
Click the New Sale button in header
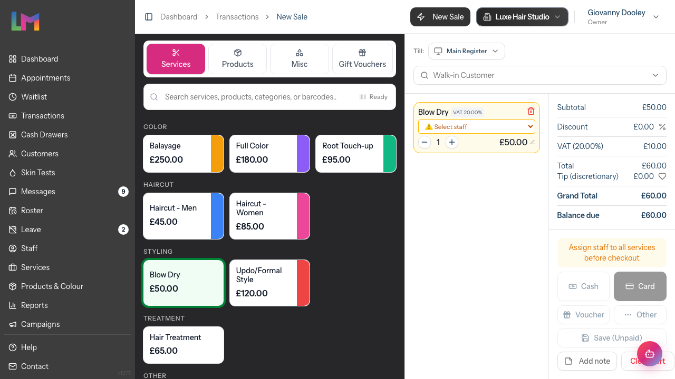point(440,17)
